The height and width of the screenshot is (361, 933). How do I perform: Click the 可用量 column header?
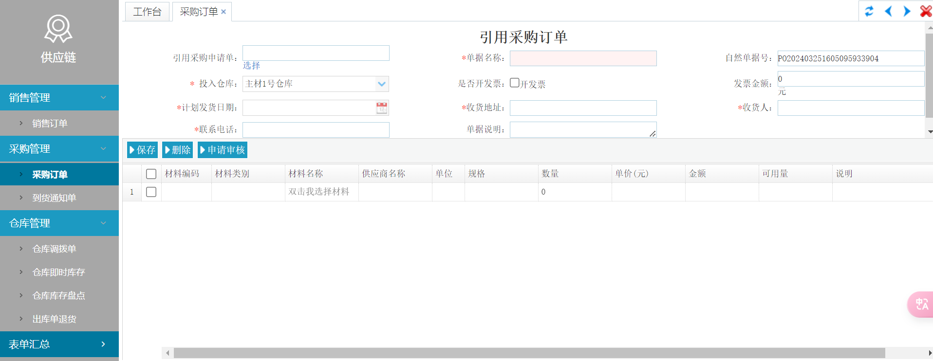[796, 174]
